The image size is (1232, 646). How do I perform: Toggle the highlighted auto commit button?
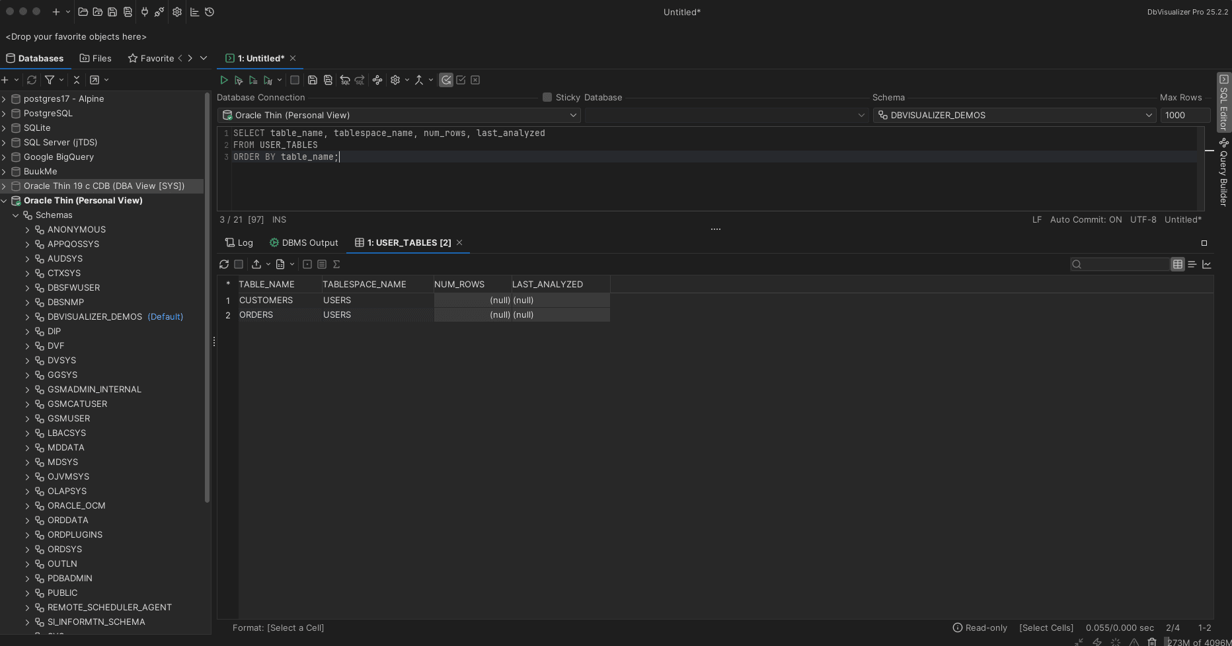tap(446, 80)
